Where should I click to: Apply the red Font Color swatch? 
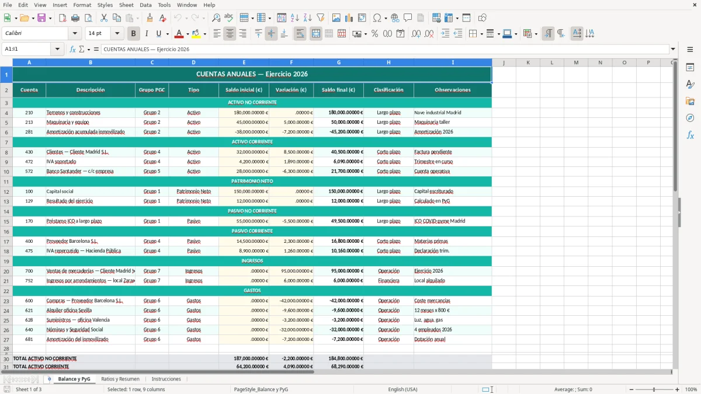tap(179, 34)
